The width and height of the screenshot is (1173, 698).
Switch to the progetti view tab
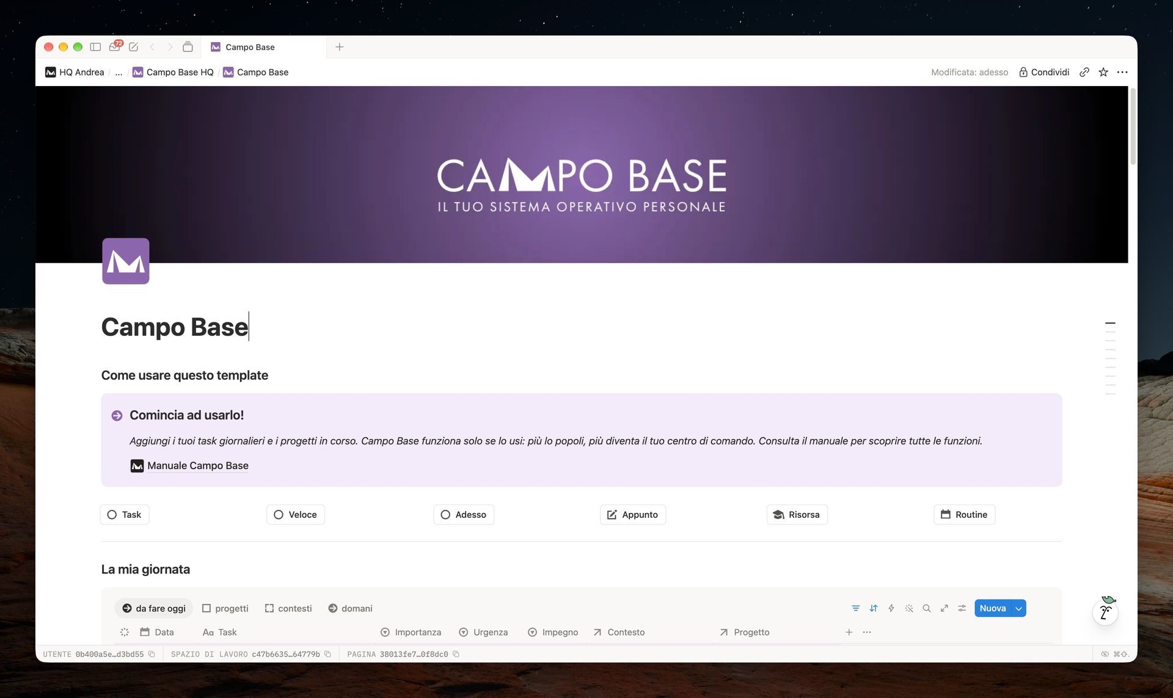225,608
